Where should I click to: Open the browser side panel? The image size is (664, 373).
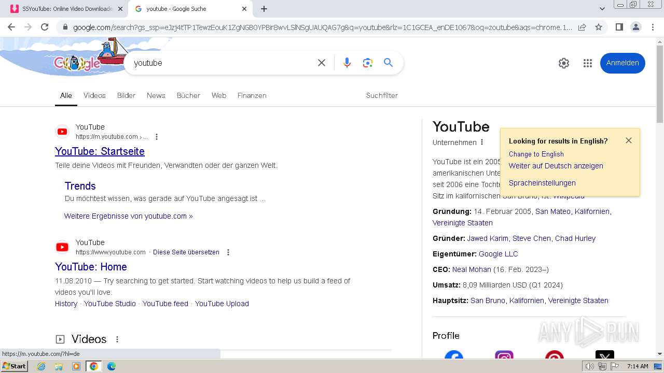(619, 27)
